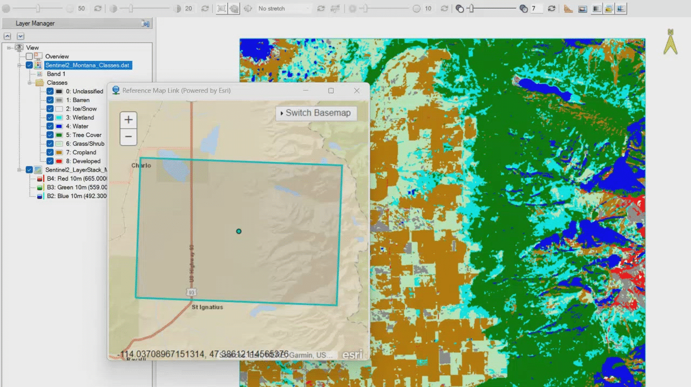This screenshot has width=691, height=387.
Task: Uncheck the 4: Water class
Action: [x=50, y=126]
